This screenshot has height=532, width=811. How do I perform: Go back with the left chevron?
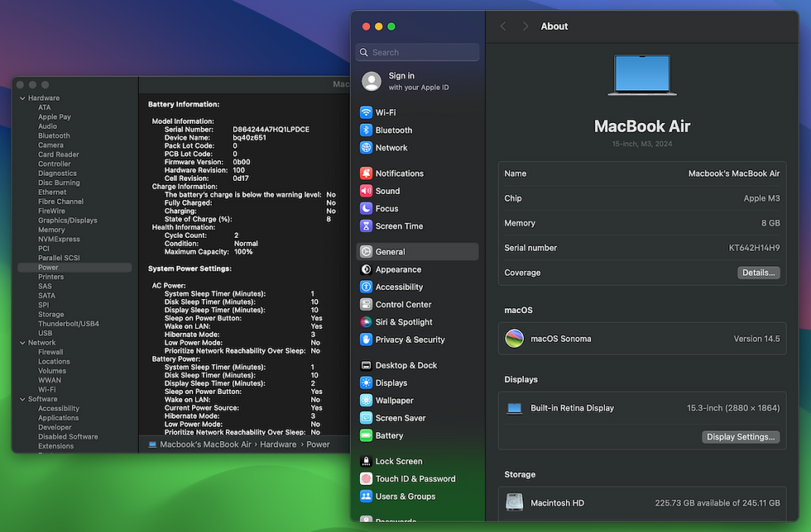(x=503, y=26)
